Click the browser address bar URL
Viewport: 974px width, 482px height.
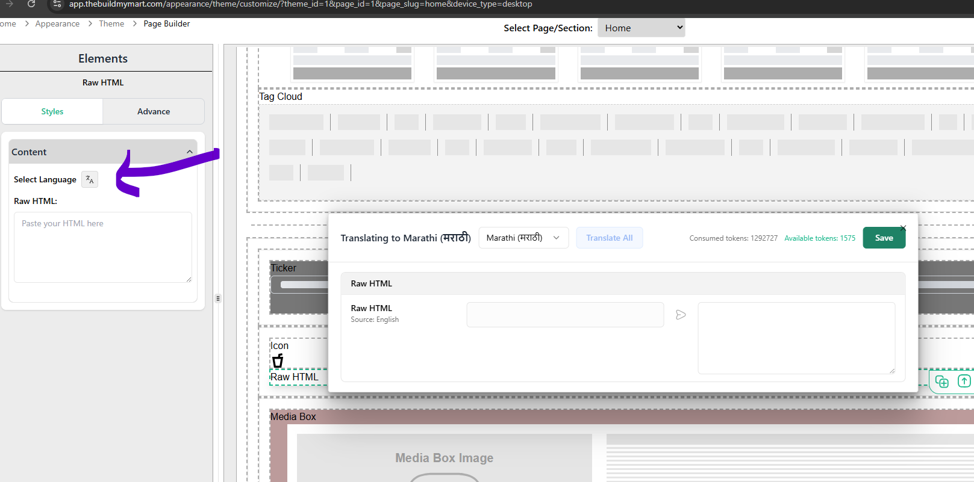pyautogui.click(x=301, y=4)
